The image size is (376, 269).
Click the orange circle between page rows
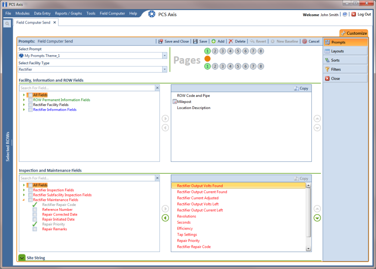(x=207, y=59)
